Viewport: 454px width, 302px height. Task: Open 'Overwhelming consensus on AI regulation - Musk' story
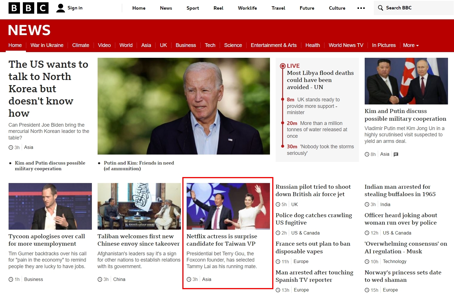[406, 247]
